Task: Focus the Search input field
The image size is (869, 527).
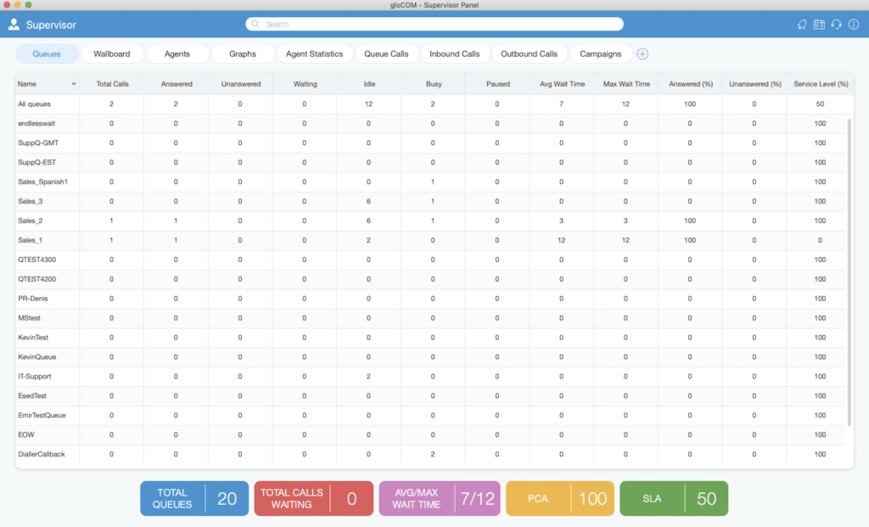Action: tap(434, 25)
